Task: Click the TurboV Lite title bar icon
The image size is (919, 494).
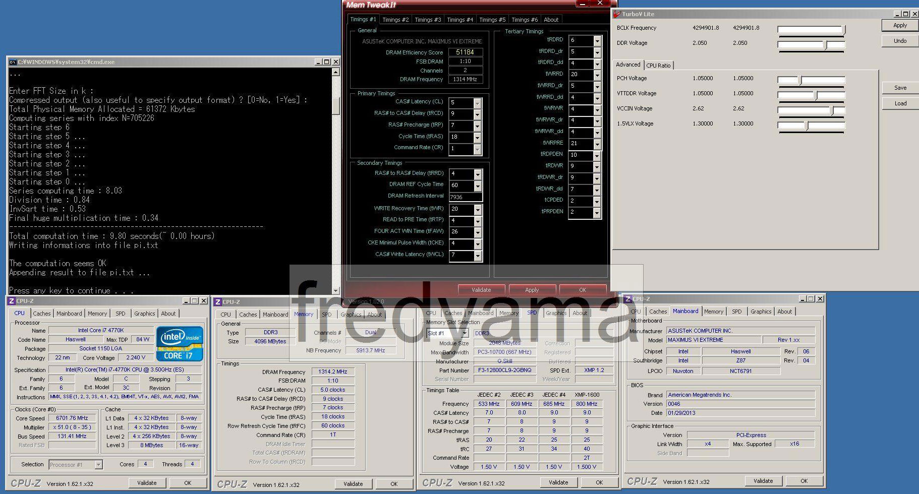Action: click(617, 14)
